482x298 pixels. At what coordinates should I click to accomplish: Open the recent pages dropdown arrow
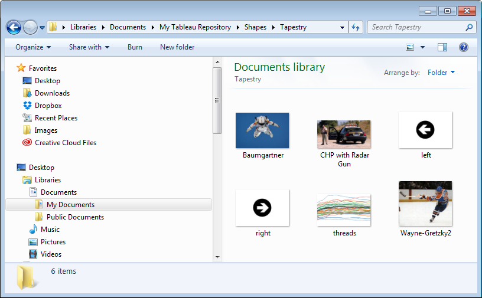point(42,28)
